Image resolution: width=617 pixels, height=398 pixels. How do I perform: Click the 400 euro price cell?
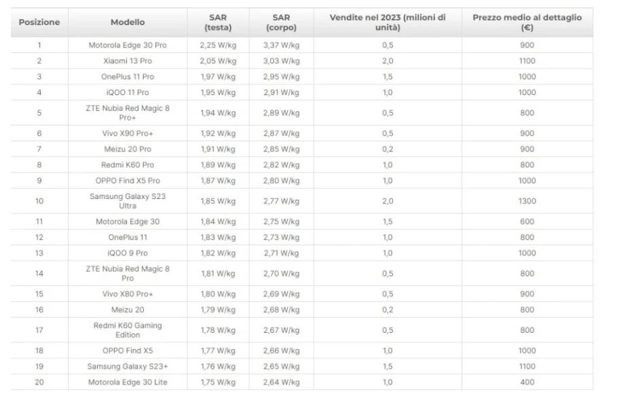tap(527, 382)
